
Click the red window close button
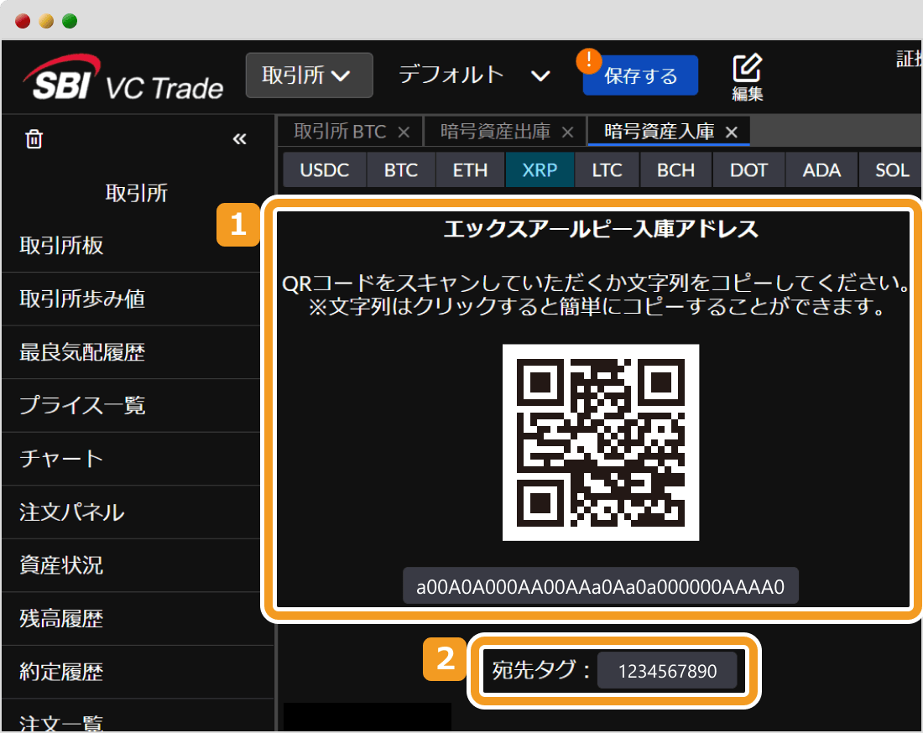(x=23, y=21)
